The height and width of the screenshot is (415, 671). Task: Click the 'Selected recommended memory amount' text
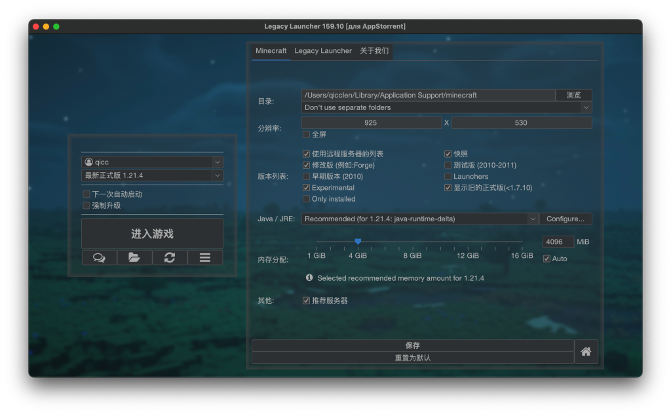(x=400, y=278)
